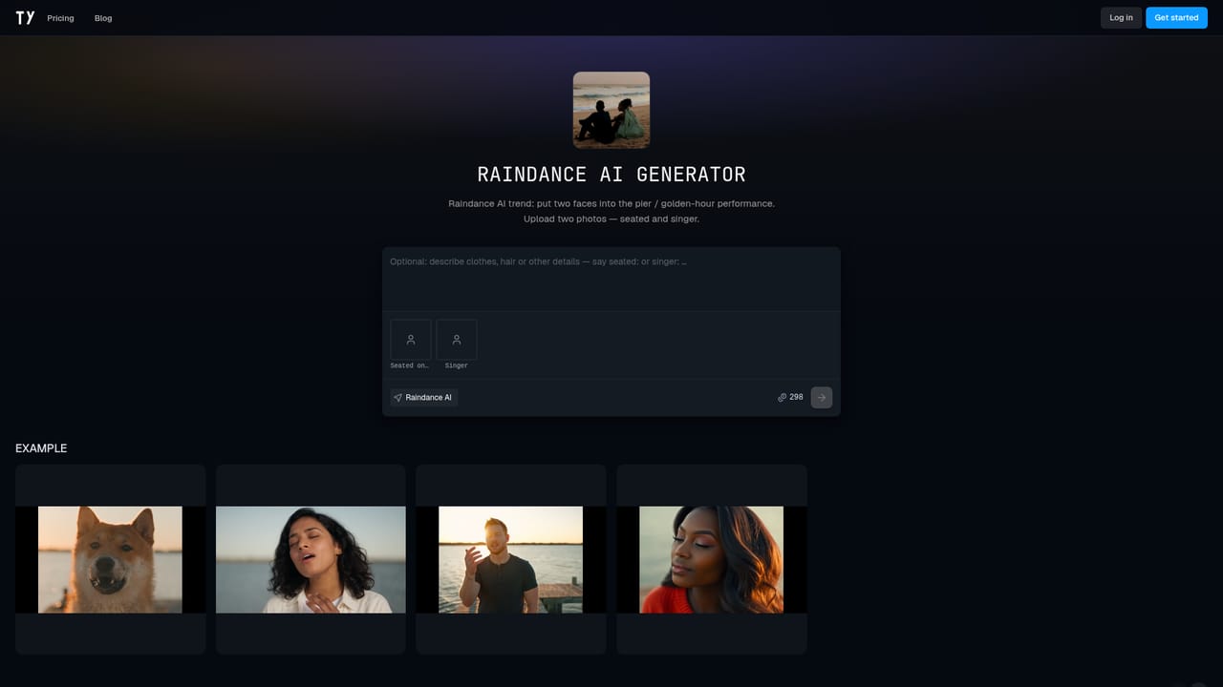Click the 298 credits link icon
This screenshot has height=687, width=1223.
pyautogui.click(x=782, y=397)
